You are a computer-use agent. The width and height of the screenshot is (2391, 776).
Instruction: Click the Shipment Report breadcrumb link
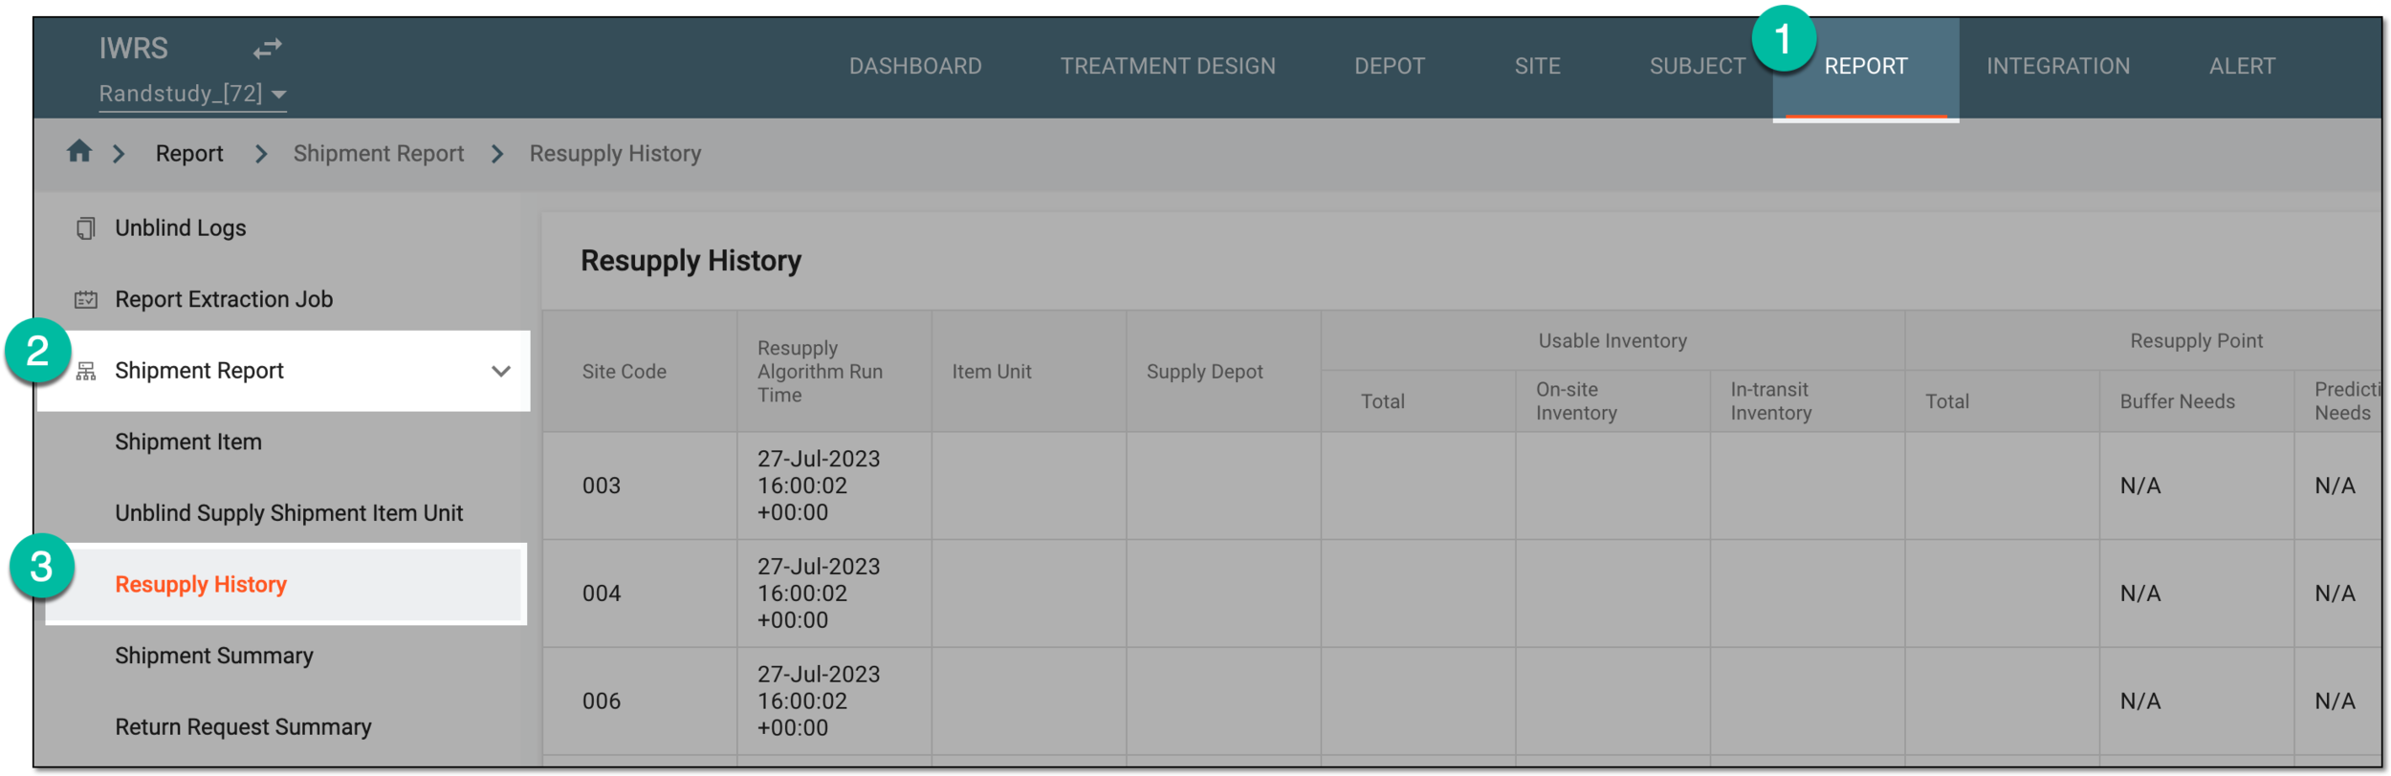tap(379, 153)
